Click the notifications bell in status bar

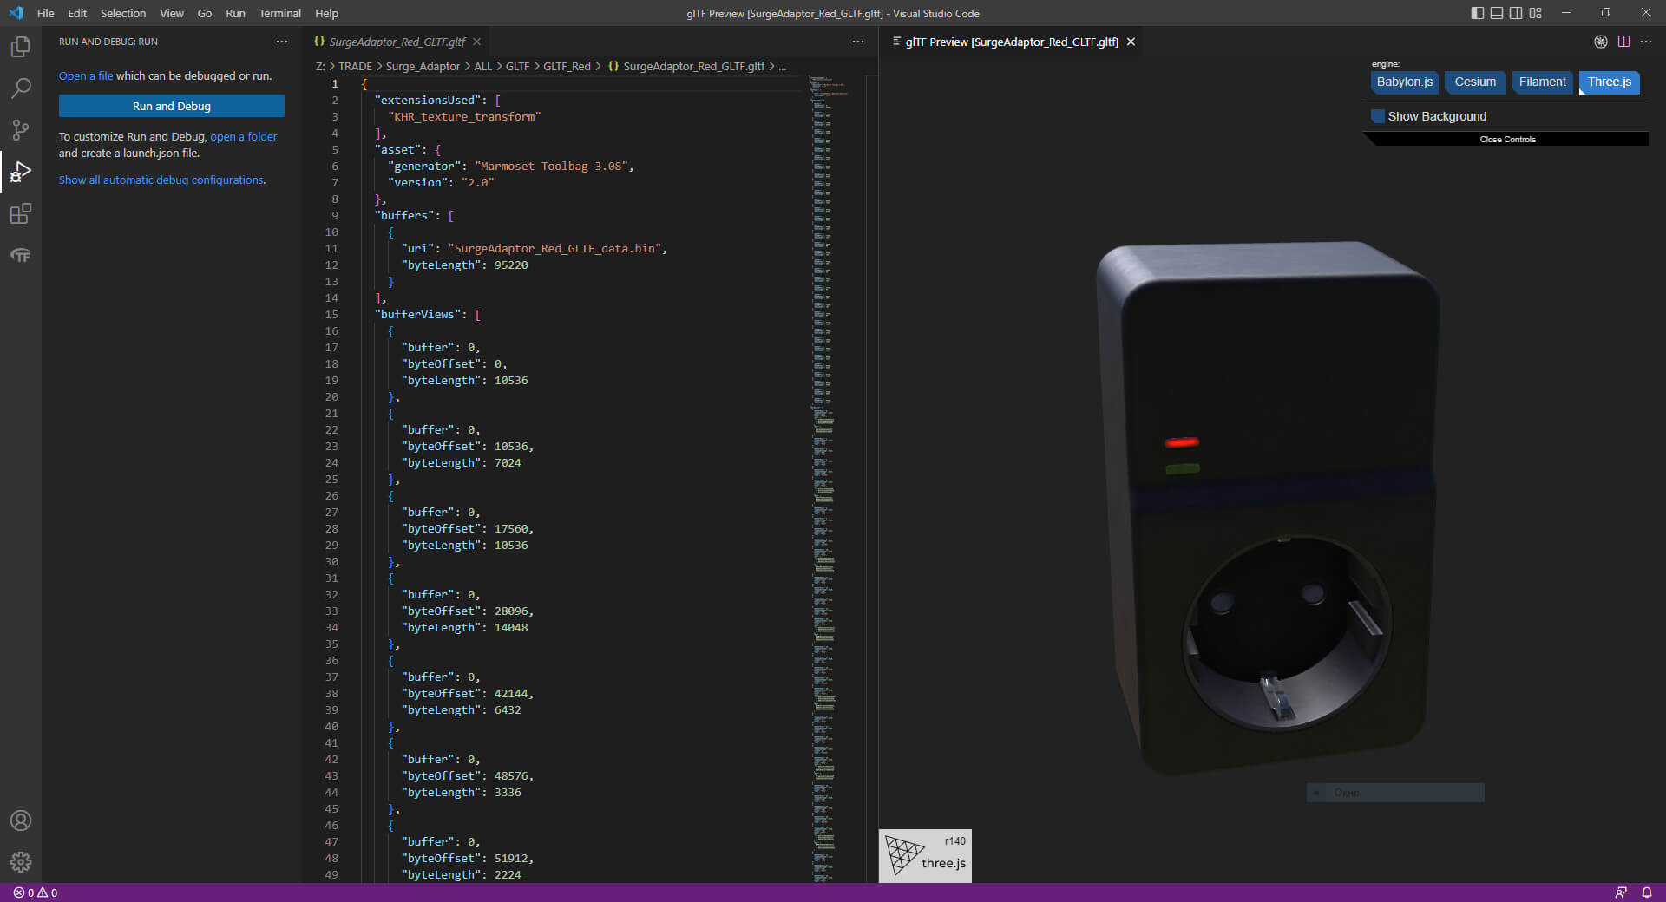point(1646,892)
